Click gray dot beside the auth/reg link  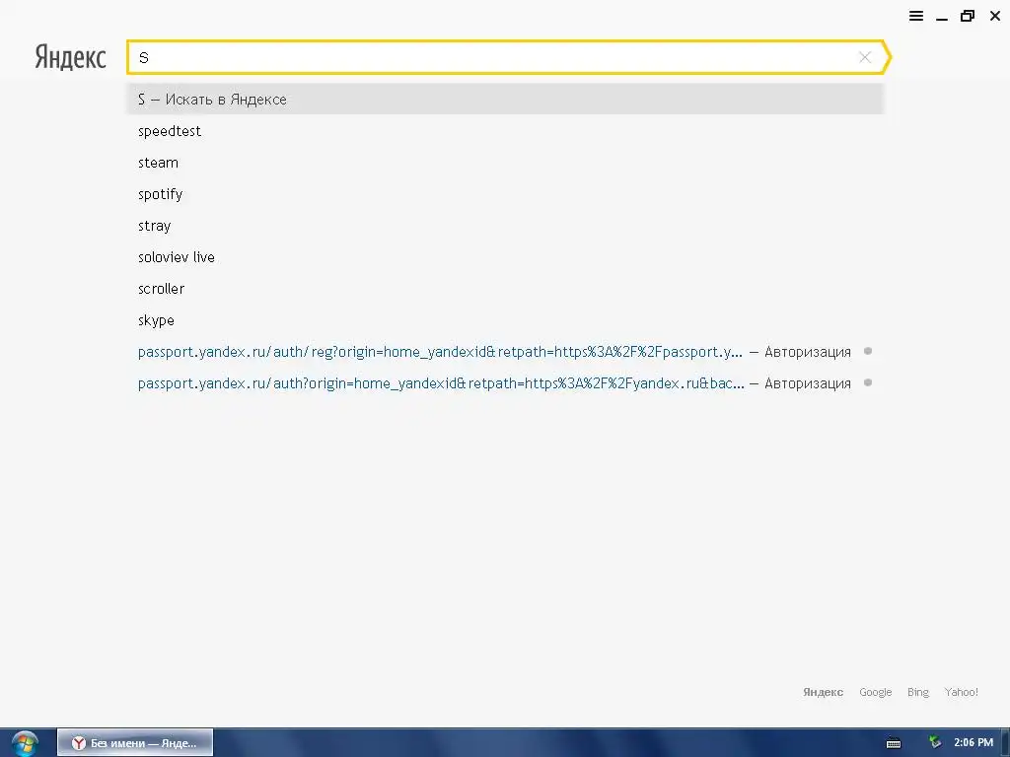(868, 352)
